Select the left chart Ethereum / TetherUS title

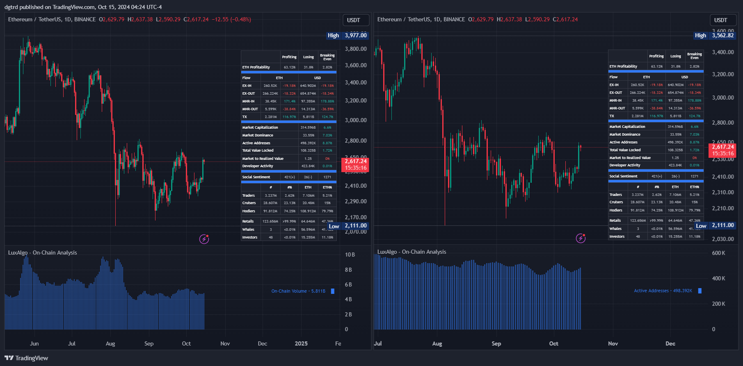click(x=52, y=19)
